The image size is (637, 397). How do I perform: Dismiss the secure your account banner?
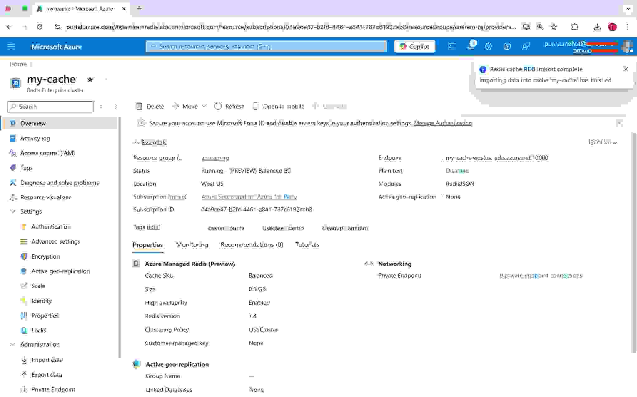click(619, 123)
